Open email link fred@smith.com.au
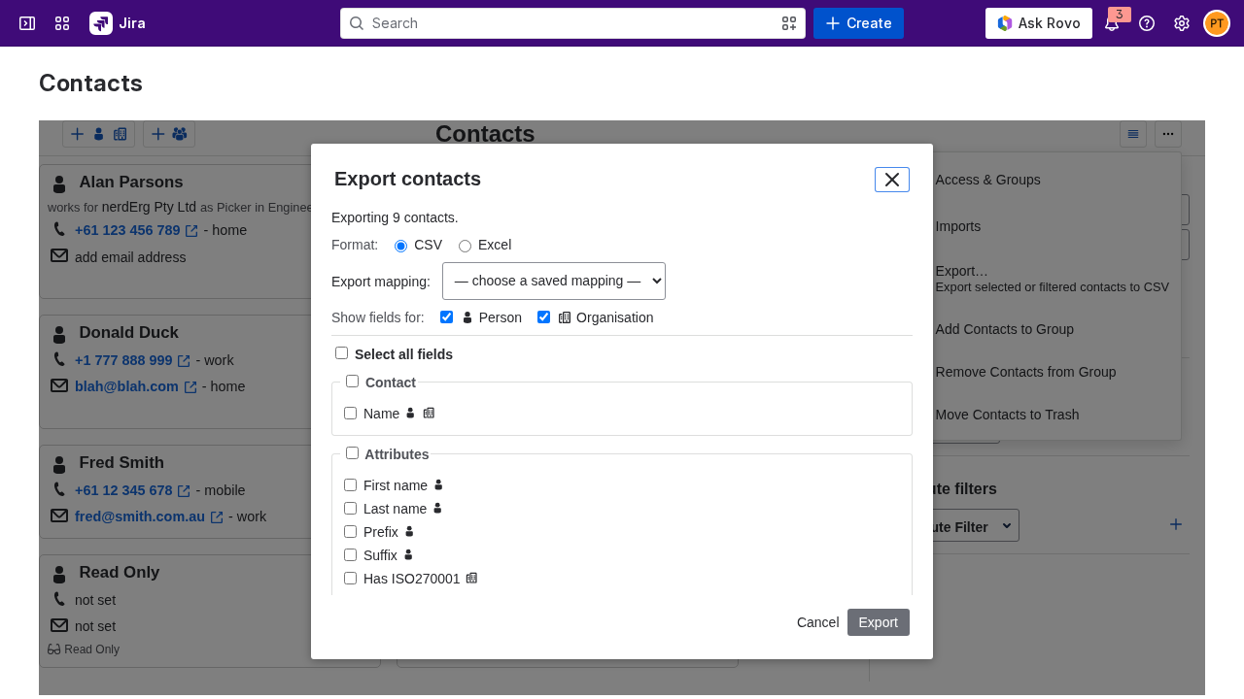The image size is (1244, 699). coord(140,517)
